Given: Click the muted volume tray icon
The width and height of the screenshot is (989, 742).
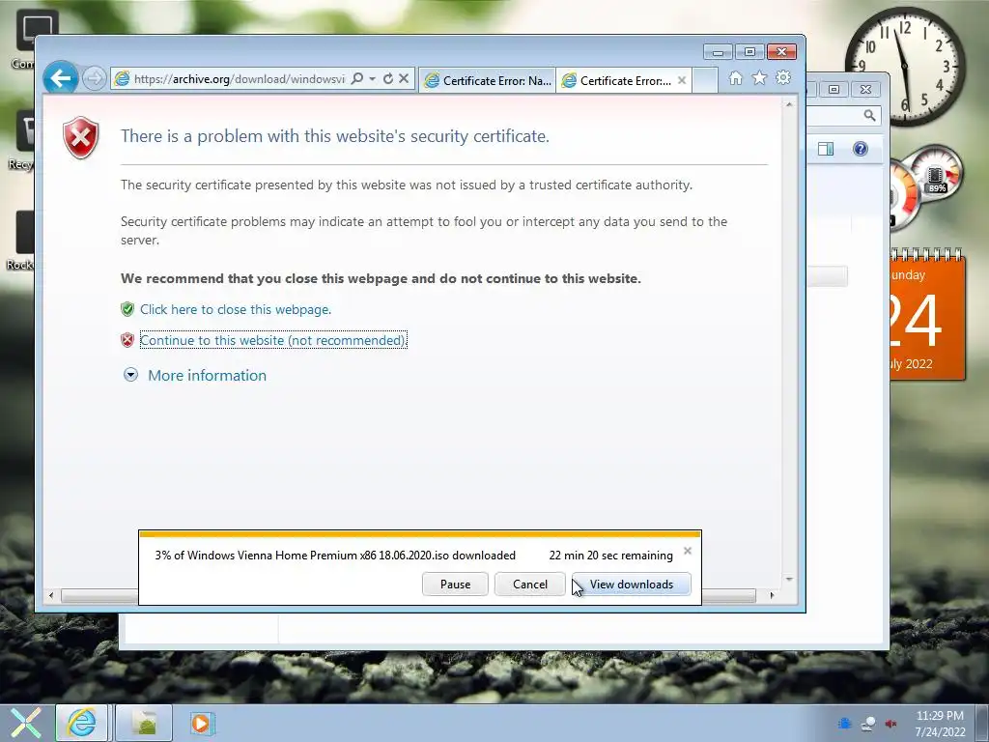Looking at the screenshot, I should (891, 724).
